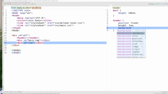Screen dimensions: 168x94
Task: Open the Version Control tool window
Action: click(13, 92)
